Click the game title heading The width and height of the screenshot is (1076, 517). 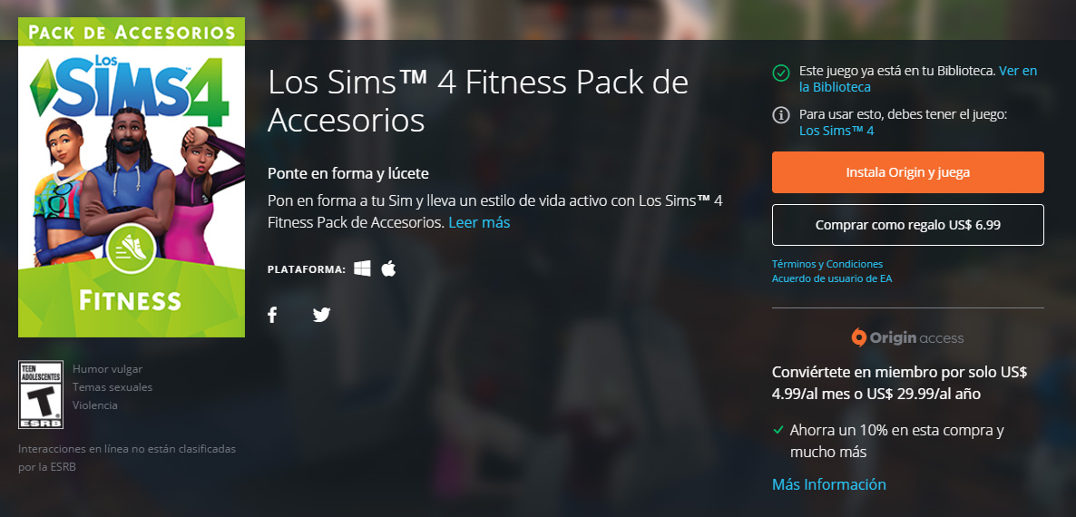click(x=478, y=101)
